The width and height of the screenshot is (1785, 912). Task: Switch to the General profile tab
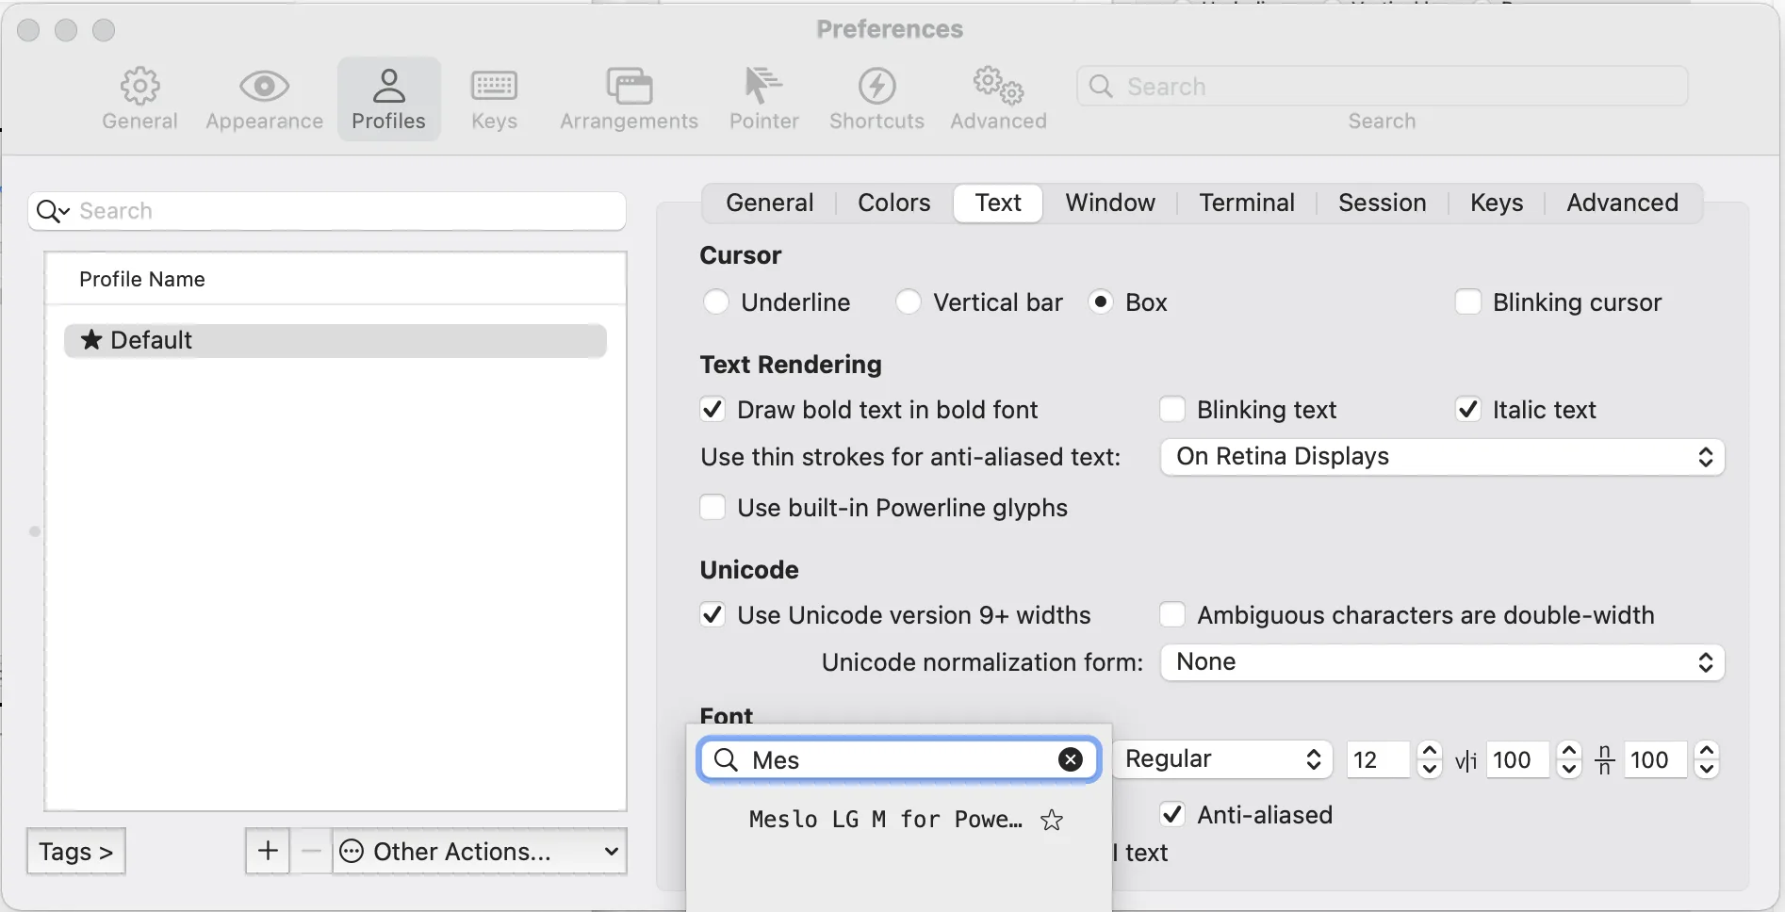pyautogui.click(x=769, y=203)
